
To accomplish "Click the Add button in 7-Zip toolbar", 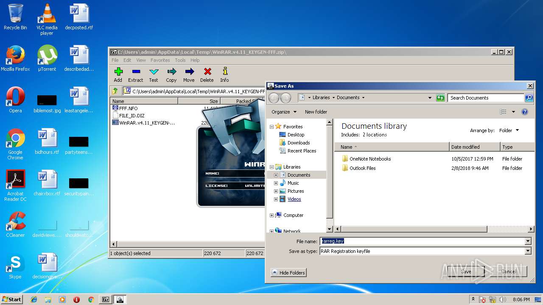I will pos(118,75).
